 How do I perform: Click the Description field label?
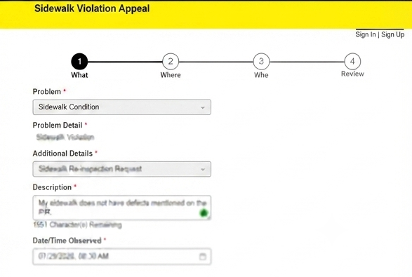(52, 187)
